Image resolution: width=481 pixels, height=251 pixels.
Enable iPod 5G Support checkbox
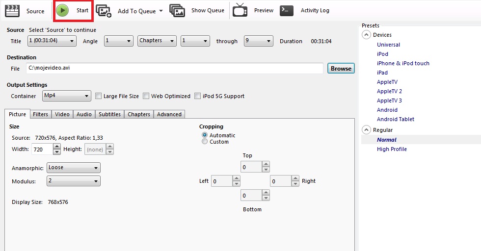coord(197,96)
